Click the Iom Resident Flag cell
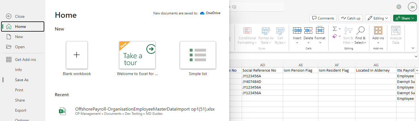Image resolution: width=419 pixels, height=121 pixels. (x=337, y=71)
